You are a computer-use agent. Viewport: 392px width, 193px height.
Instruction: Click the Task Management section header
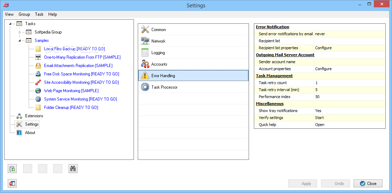click(x=274, y=76)
